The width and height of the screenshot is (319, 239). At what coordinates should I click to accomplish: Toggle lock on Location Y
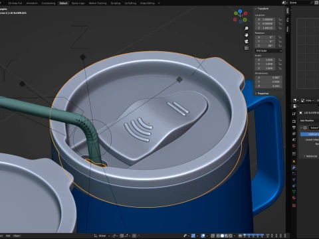(x=280, y=24)
